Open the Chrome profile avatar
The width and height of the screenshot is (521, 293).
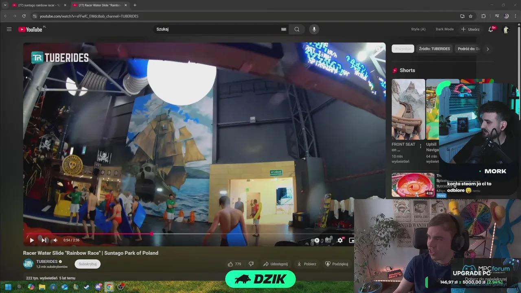[506, 16]
